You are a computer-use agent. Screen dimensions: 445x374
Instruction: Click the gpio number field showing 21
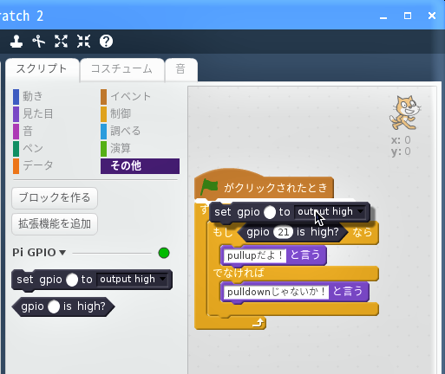pos(284,232)
